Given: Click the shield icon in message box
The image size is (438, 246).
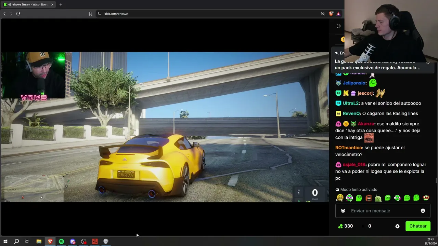Looking at the screenshot, I should tap(343, 211).
